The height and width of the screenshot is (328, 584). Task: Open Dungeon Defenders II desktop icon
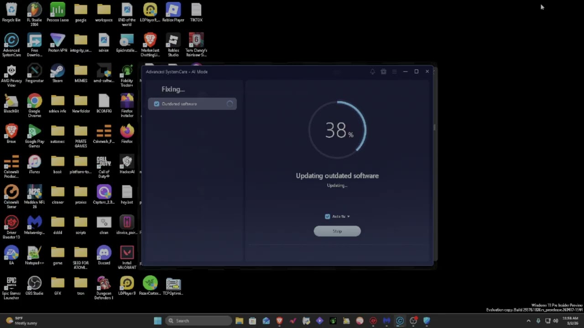104,288
